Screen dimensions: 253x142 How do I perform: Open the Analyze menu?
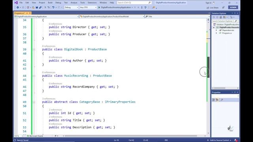click(x=74, y=3)
